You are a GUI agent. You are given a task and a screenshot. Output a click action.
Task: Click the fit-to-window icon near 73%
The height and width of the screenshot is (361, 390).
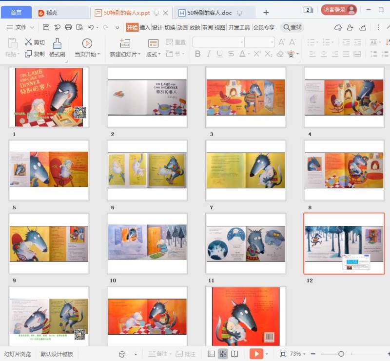coord(283,354)
